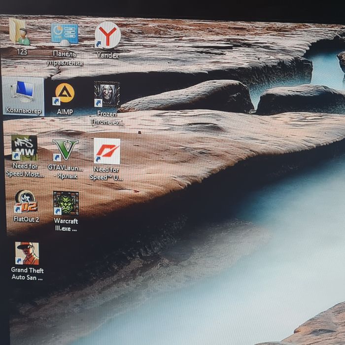Viewport: 345px width, 345px height.
Task: Select the Yandex browser shortcut
Action: point(107,35)
